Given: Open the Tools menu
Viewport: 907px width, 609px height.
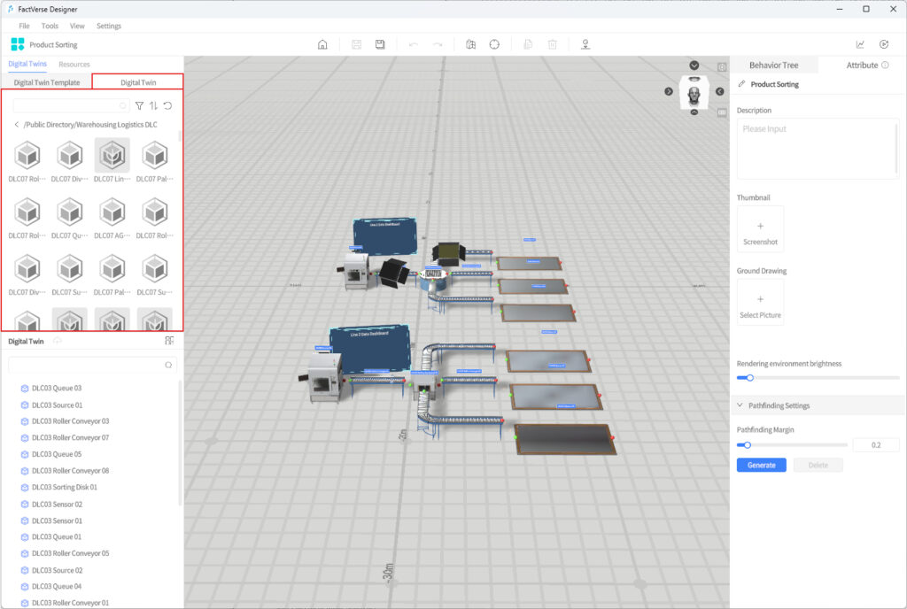Looking at the screenshot, I should point(50,26).
